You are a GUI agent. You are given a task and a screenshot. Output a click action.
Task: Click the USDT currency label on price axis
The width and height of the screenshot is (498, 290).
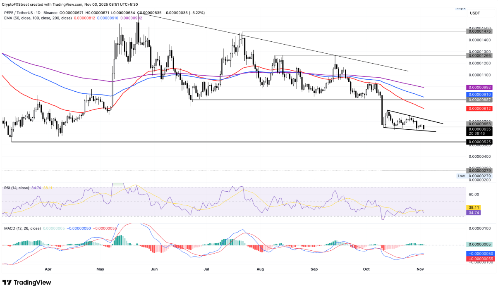pyautogui.click(x=475, y=13)
